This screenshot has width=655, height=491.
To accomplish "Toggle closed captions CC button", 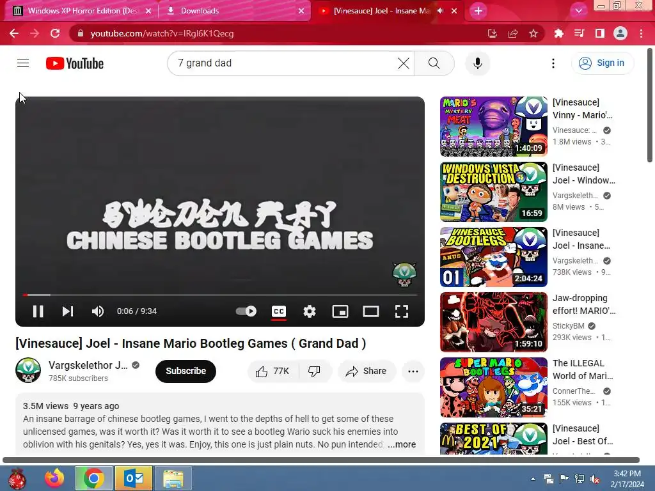I will coord(279,311).
